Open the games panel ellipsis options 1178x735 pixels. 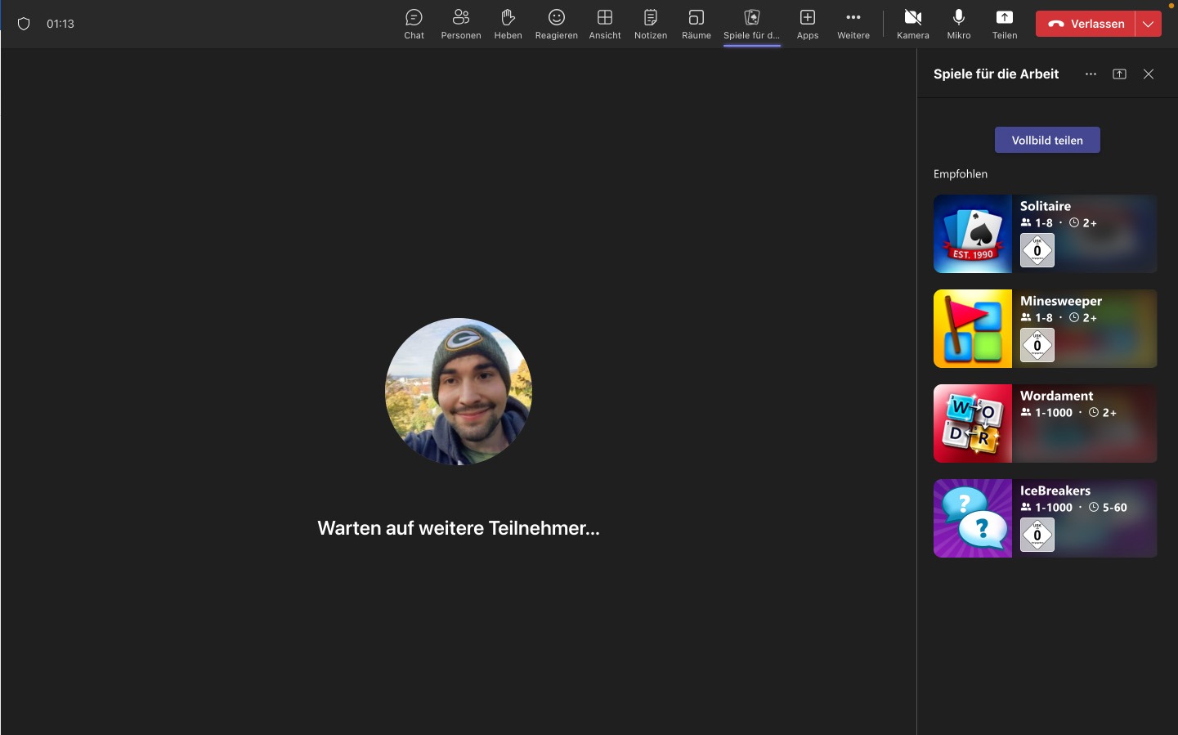[x=1091, y=74]
